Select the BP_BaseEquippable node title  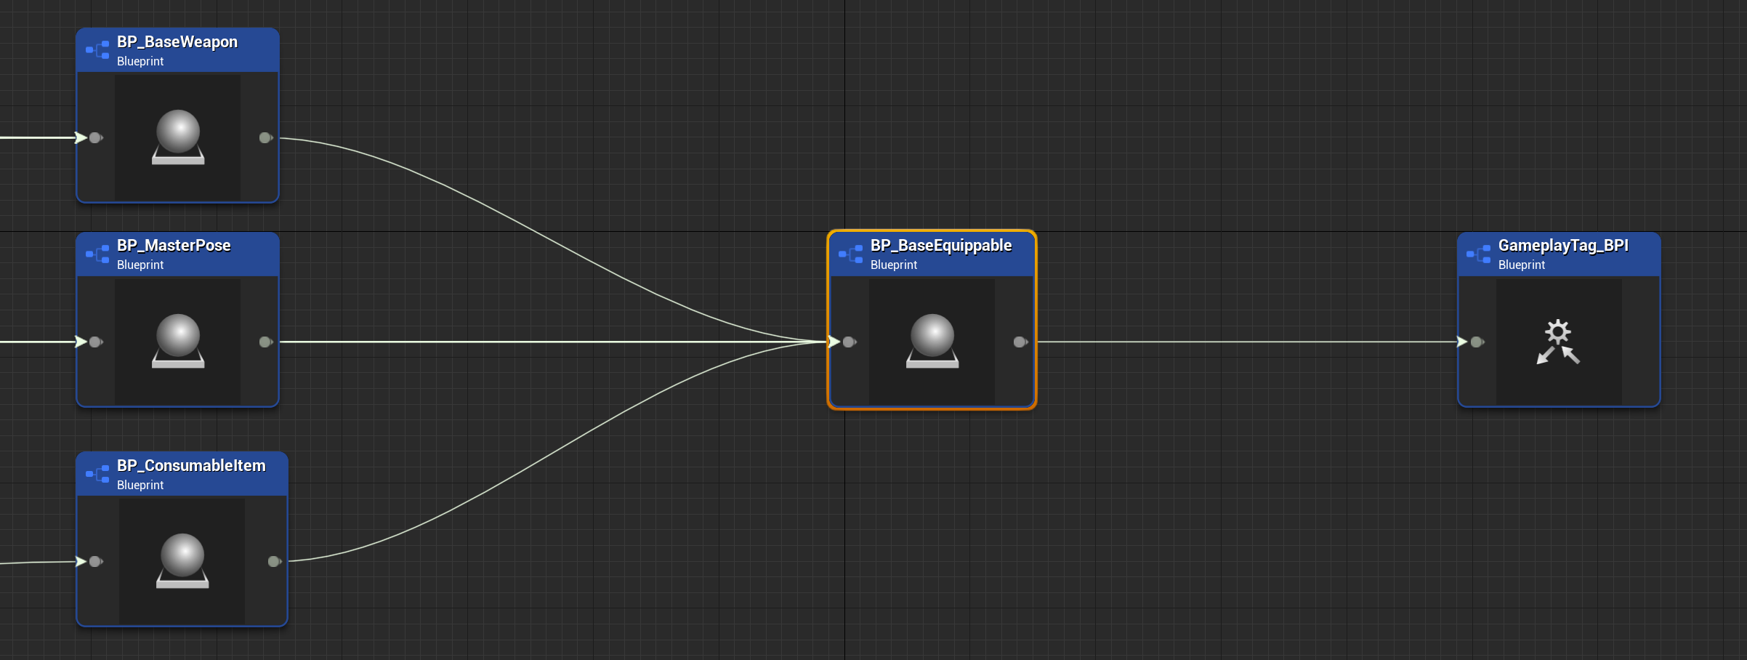click(941, 246)
